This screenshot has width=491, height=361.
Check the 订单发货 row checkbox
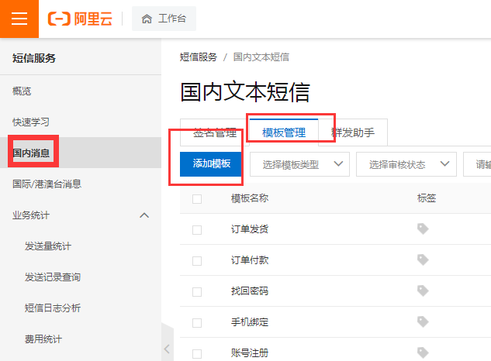[197, 230]
